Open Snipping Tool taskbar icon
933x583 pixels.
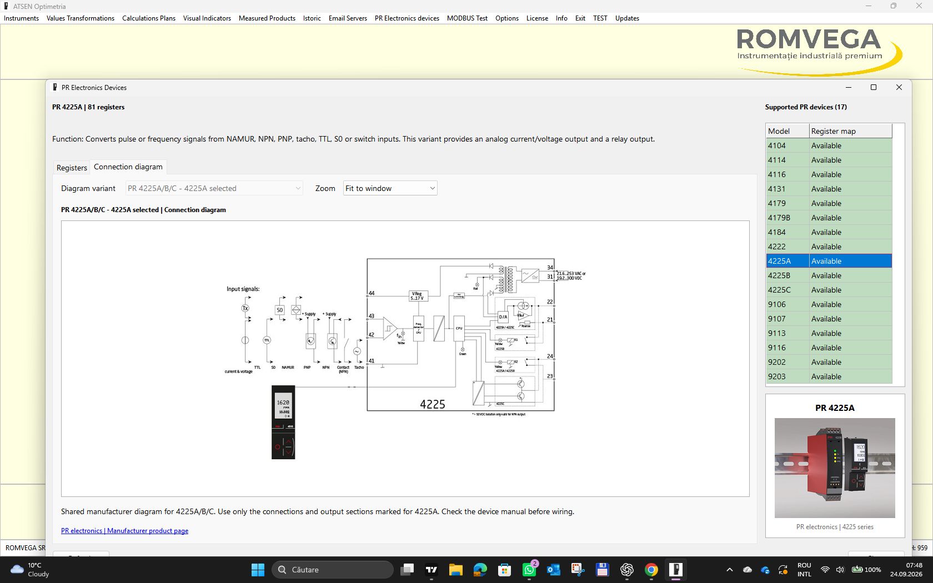click(578, 570)
